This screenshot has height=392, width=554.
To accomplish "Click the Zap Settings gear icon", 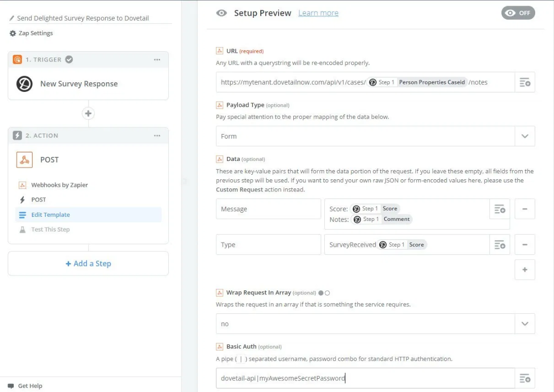I will [x=13, y=34].
